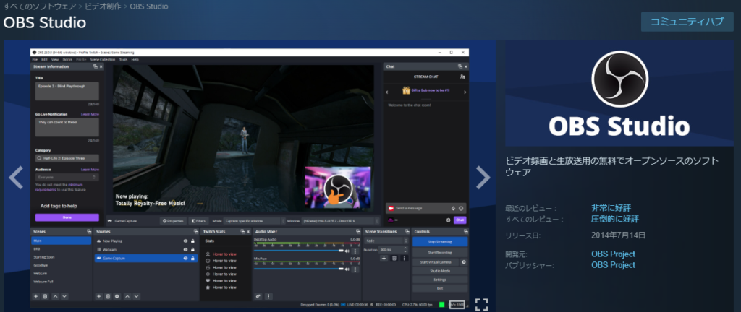Adjust the Mic/Aux volume slider
The width and height of the screenshot is (741, 312).
pos(297,269)
